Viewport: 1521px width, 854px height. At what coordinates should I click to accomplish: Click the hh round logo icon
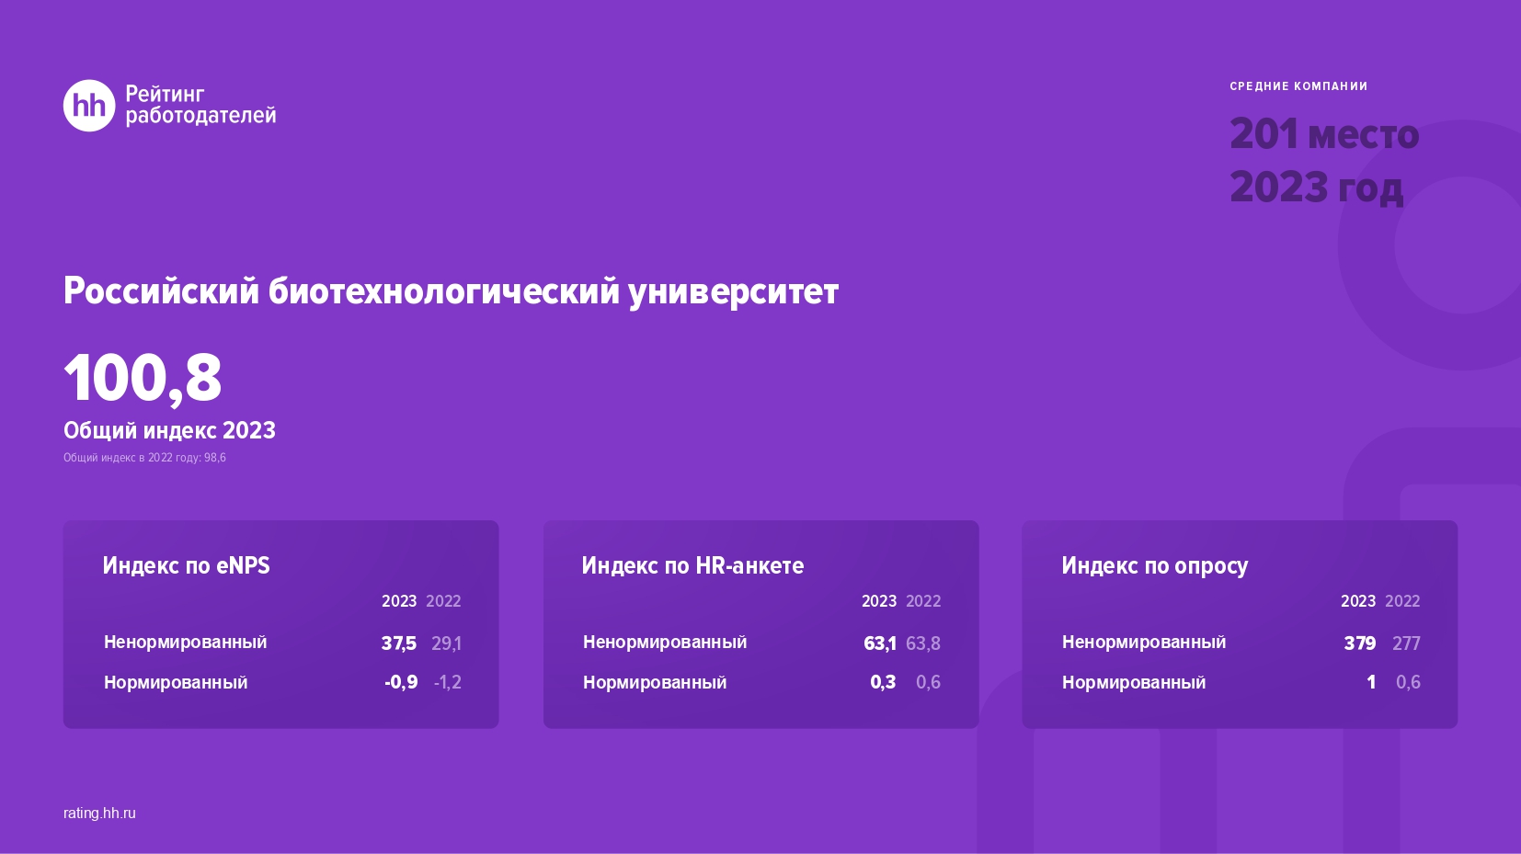tap(89, 106)
